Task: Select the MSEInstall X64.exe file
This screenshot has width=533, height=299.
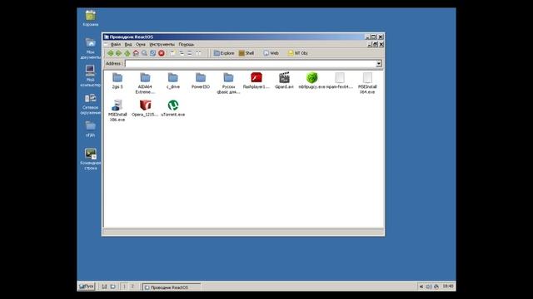Action: 367,83
